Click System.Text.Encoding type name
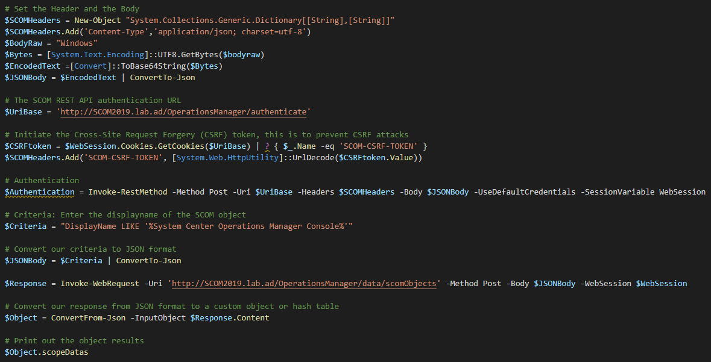The height and width of the screenshot is (362, 711). tap(98, 54)
